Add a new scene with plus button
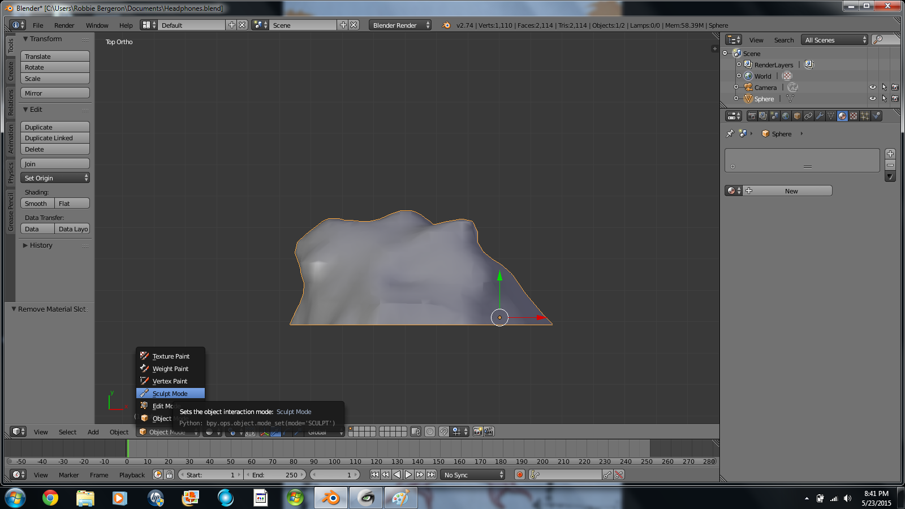 343,25
